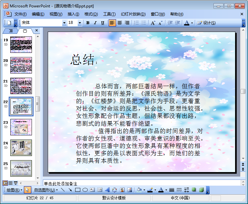Switch to the Outline tab
Screen dimensions: 248x204
pyautogui.click(x=11, y=31)
